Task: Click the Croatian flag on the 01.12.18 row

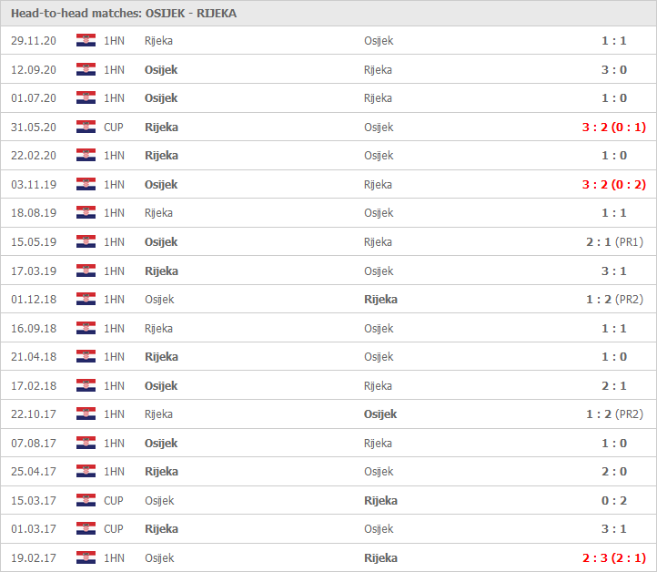Action: 86,299
